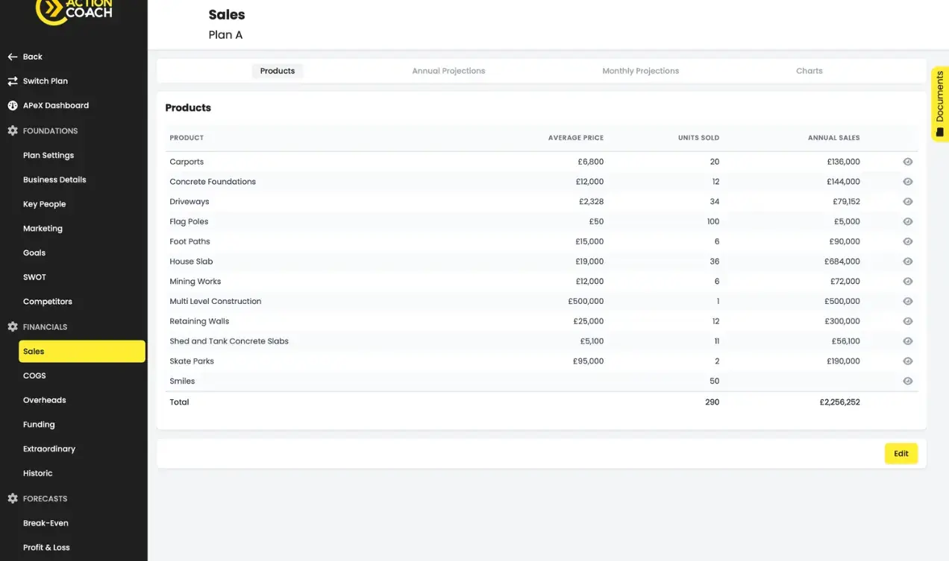
Task: Open Break-Even in the sidebar
Action: click(x=46, y=523)
